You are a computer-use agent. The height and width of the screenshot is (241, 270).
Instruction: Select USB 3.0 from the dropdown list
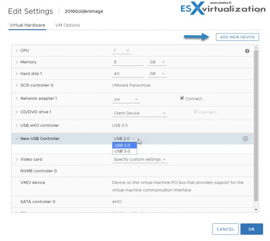(x=124, y=151)
